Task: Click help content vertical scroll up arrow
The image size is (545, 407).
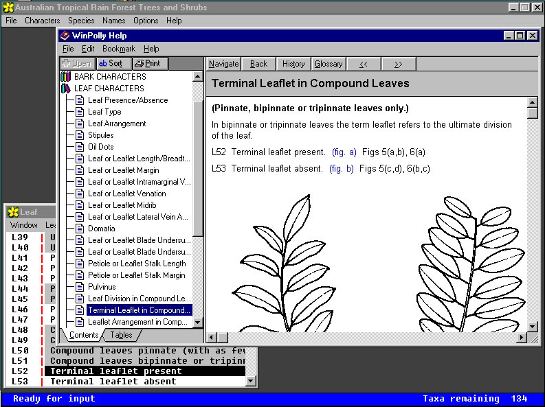Action: coord(533,102)
